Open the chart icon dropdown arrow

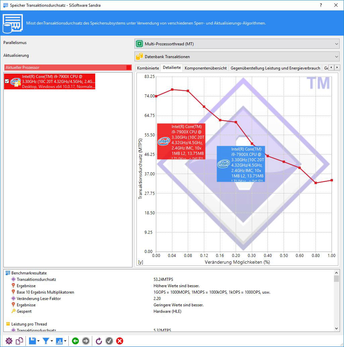tap(65, 341)
